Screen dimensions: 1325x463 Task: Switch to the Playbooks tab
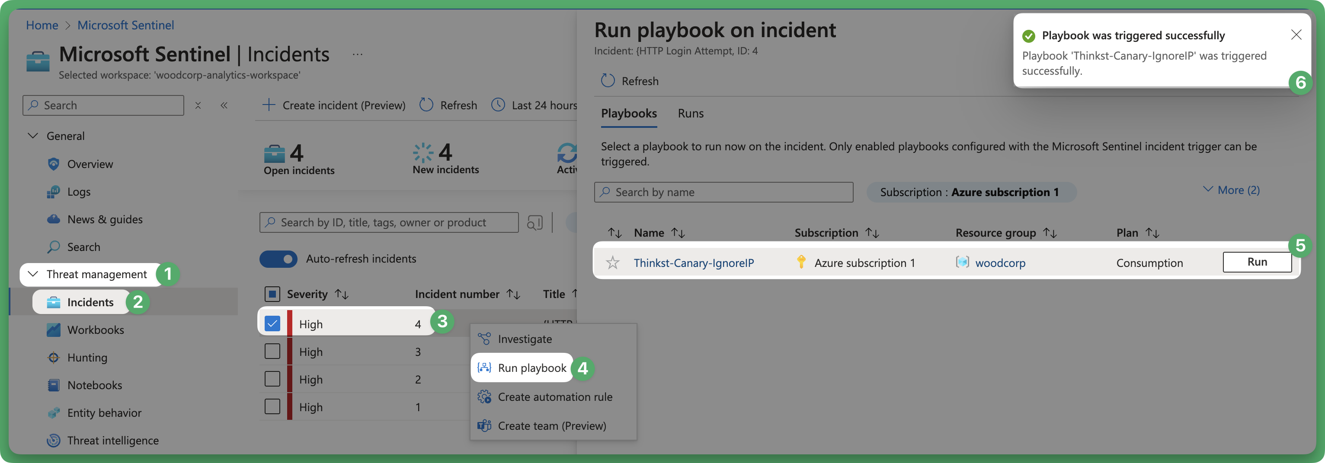coord(628,114)
